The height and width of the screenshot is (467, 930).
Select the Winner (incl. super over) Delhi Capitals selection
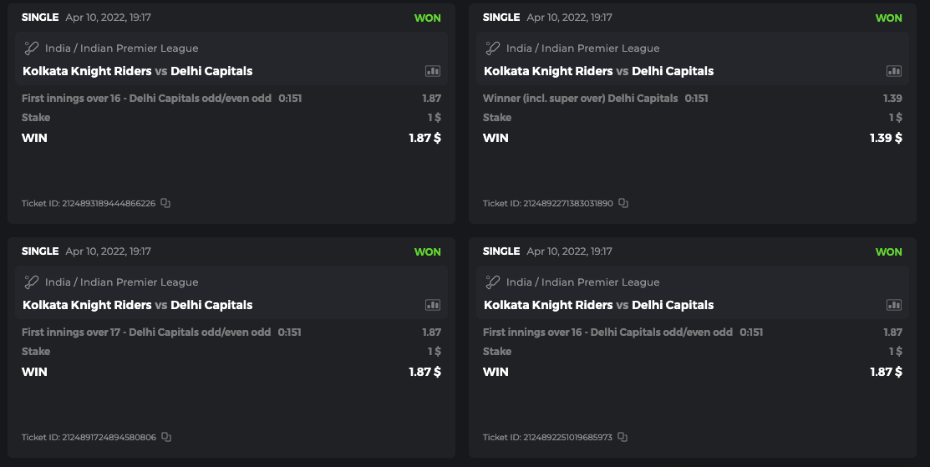point(580,99)
